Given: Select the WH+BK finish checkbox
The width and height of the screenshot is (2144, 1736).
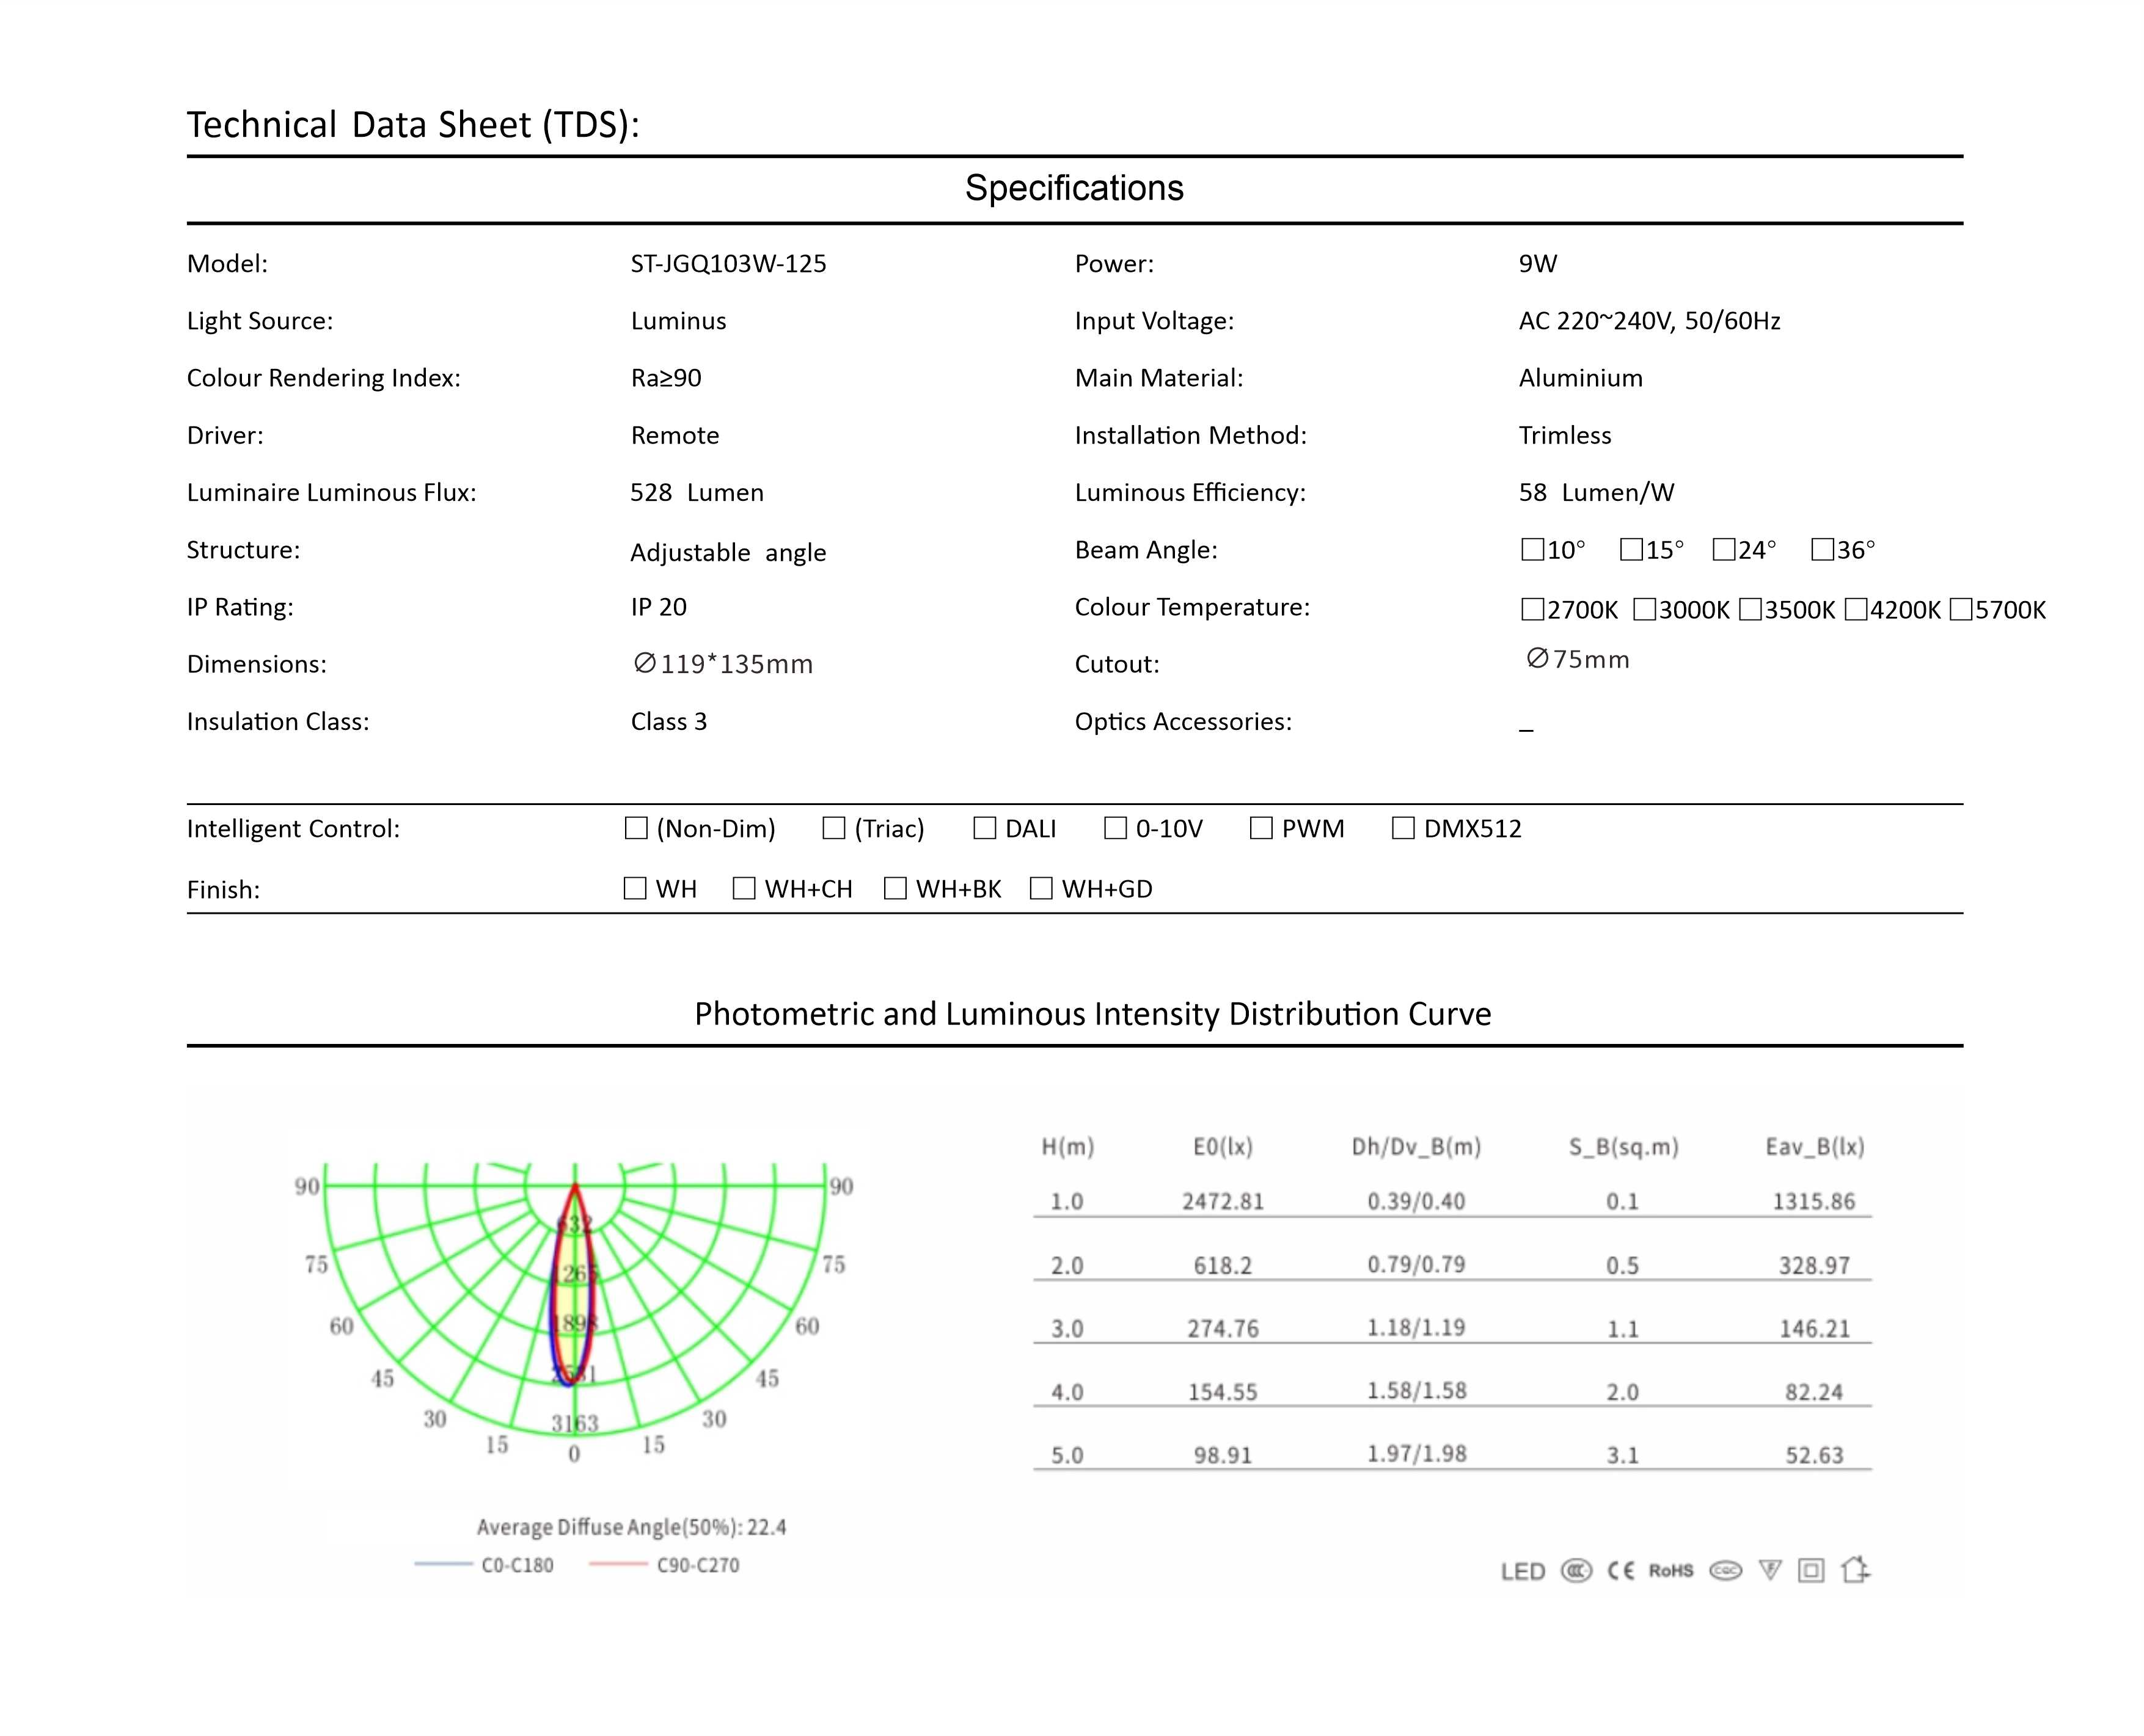Looking at the screenshot, I should pyautogui.click(x=896, y=888).
